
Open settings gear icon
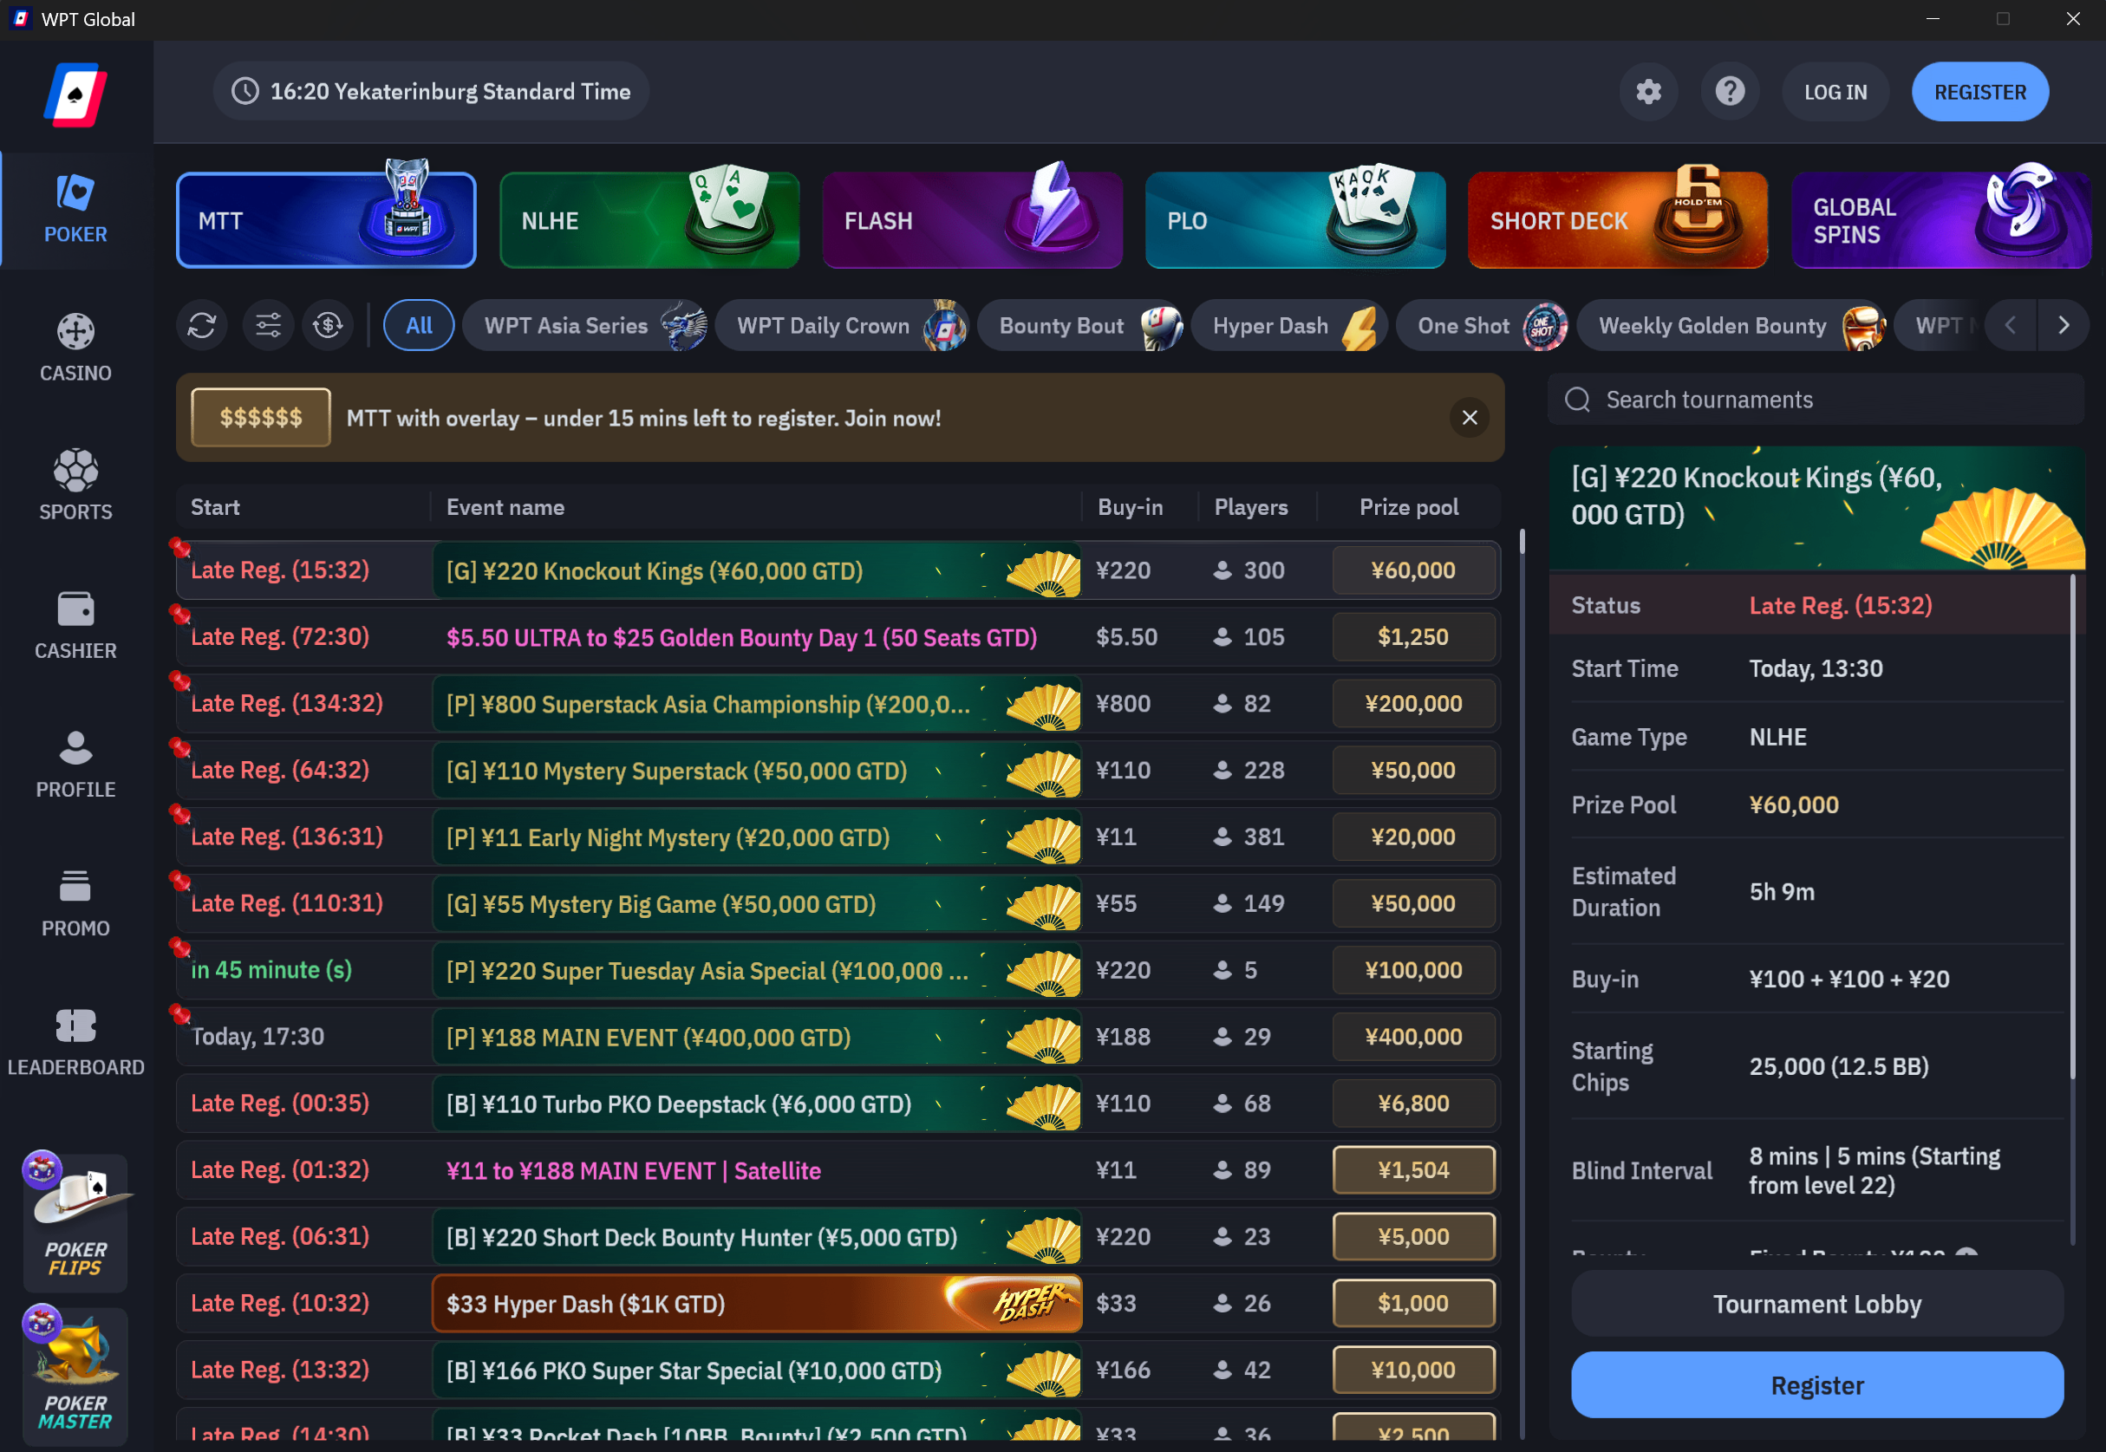click(x=1647, y=92)
